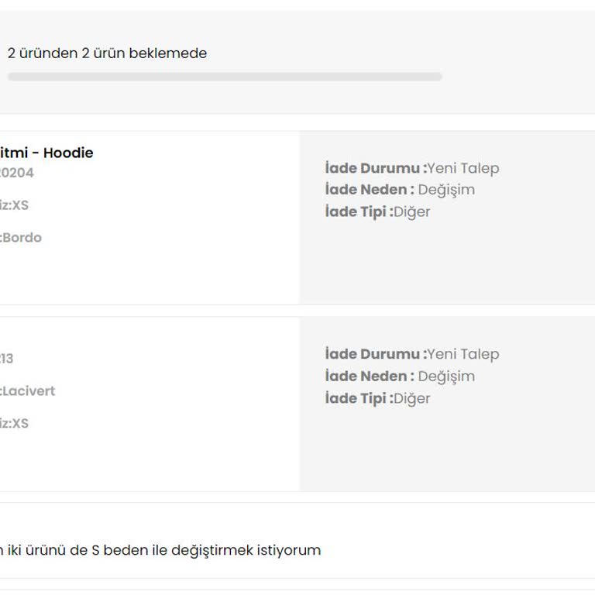Click the second product code ending 13

[6, 359]
